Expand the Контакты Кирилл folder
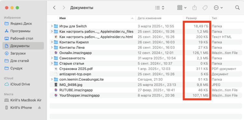Viewport: 244px width, 120px height. pos(52,42)
